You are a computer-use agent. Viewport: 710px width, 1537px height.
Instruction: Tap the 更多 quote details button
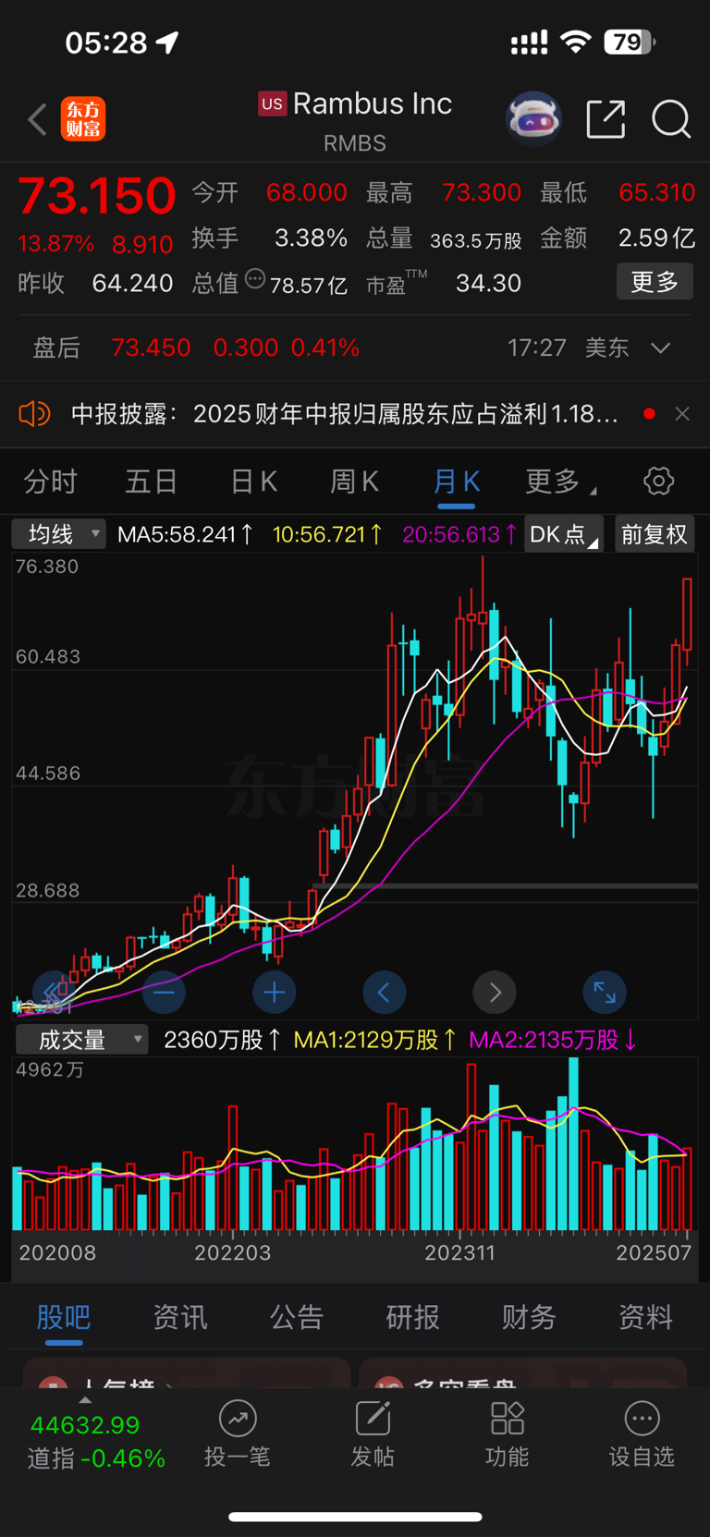655,281
